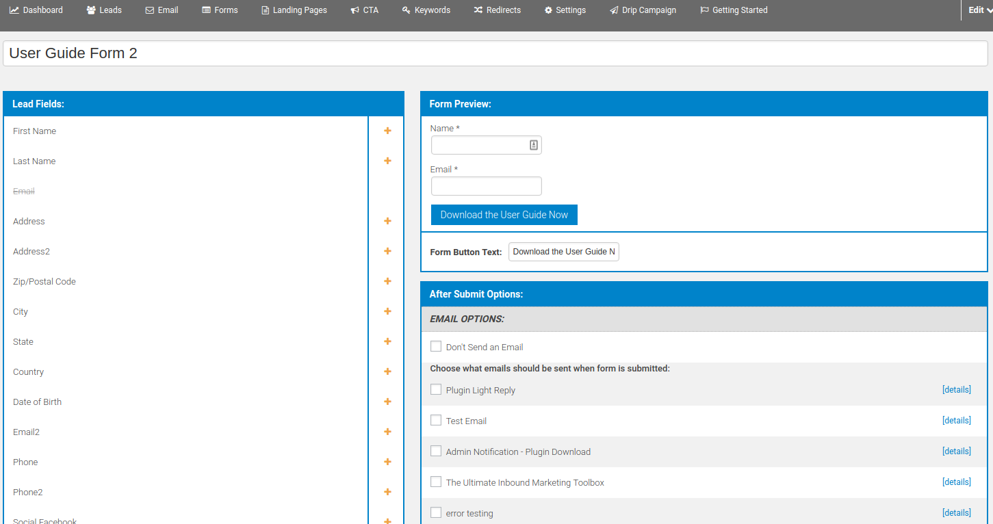Add the Last Name field via plus icon
Screen dimensions: 993x524
pyautogui.click(x=387, y=161)
